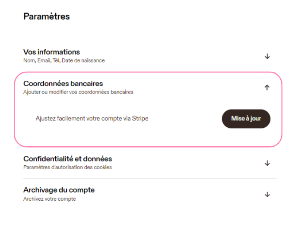
Task: Click the word Stripe in the description
Action: coord(140,118)
